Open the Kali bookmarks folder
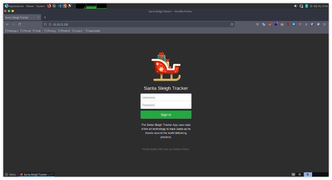 click(37, 31)
